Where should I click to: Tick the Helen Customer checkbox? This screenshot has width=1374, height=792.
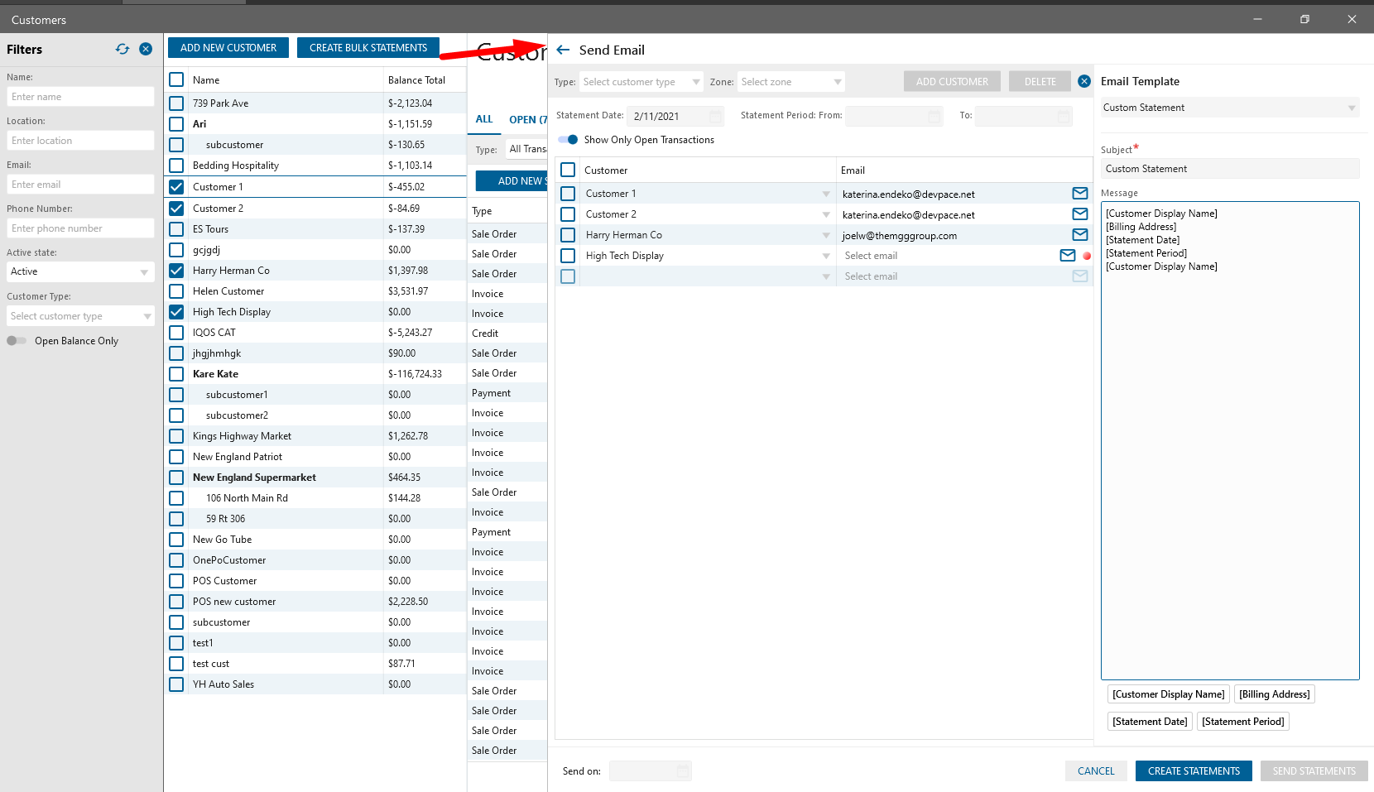pyautogui.click(x=176, y=291)
